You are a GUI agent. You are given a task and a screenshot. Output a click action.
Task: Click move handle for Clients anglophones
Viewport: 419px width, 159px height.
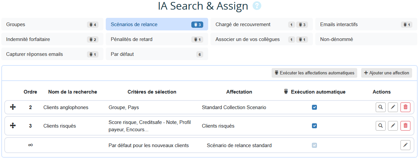[13, 107]
